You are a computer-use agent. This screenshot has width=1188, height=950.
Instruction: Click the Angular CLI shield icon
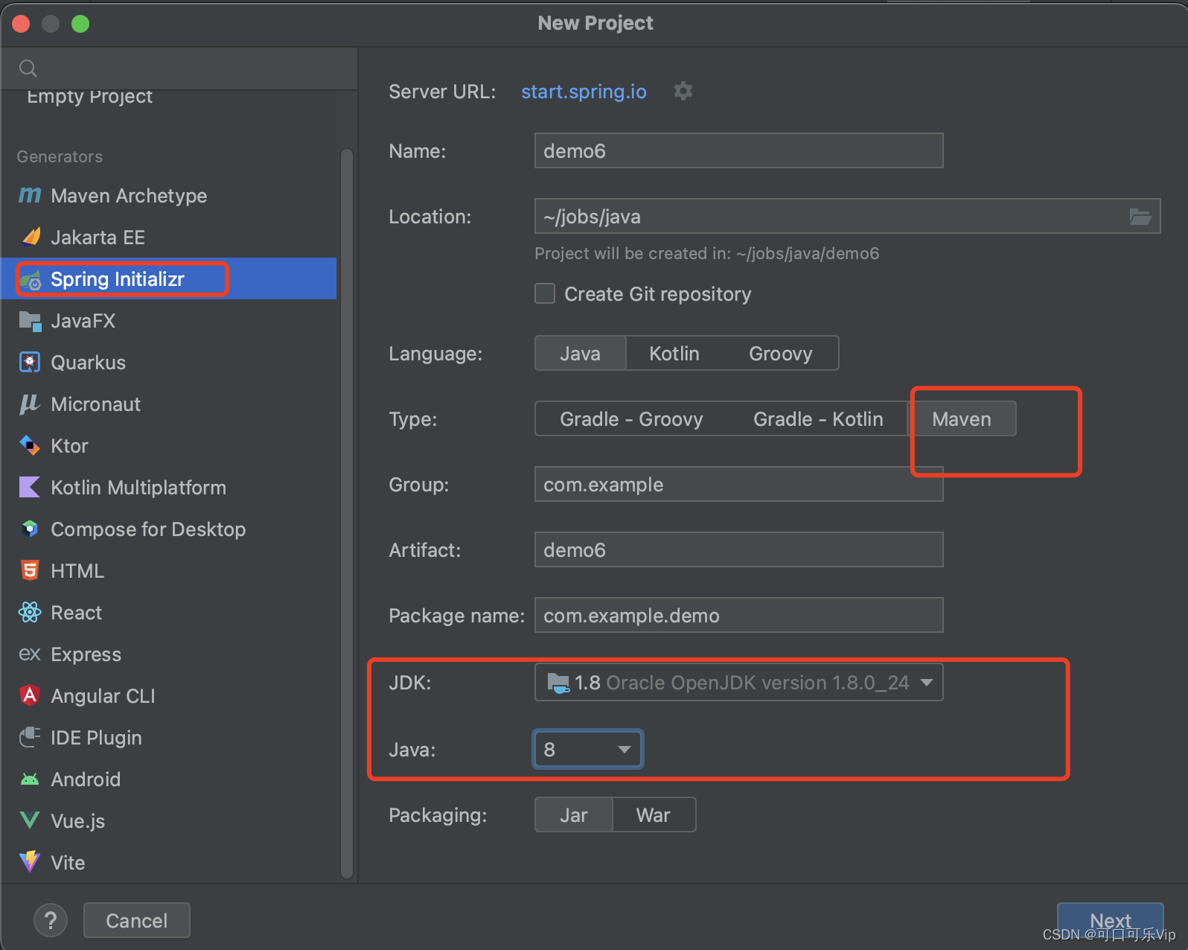coord(30,695)
